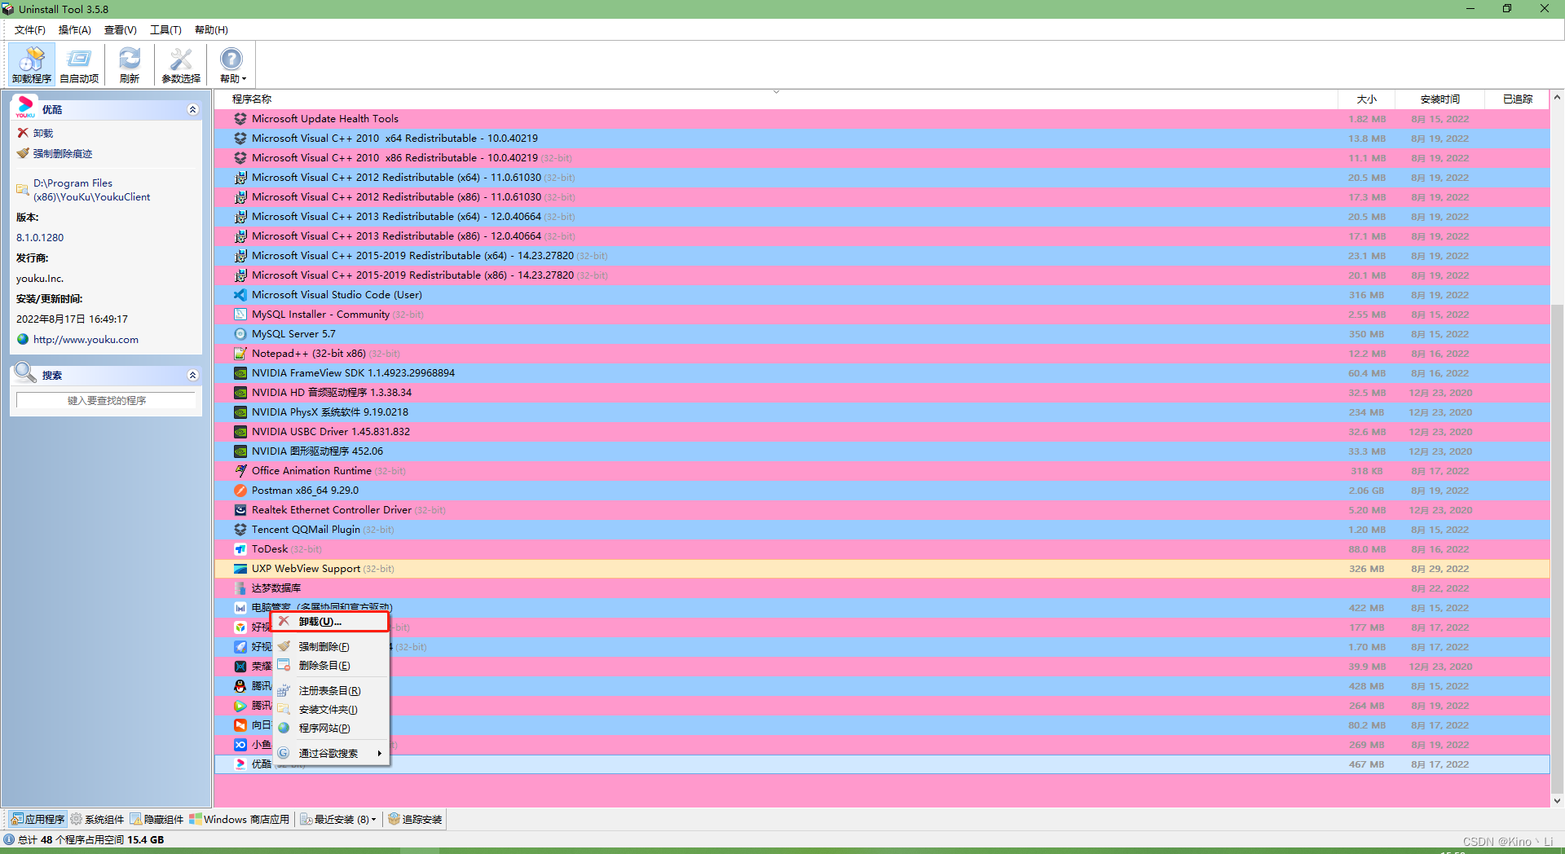
Task: Open 参数选择 preferences from the toolbar
Action: (181, 64)
